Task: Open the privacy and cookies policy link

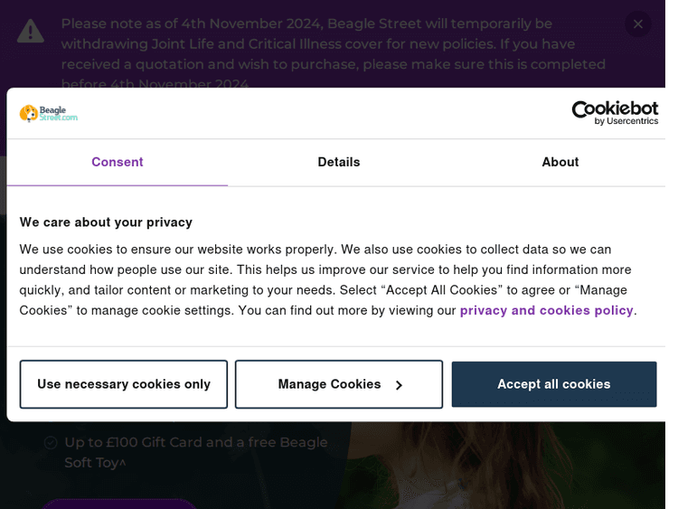Action: [x=546, y=311]
